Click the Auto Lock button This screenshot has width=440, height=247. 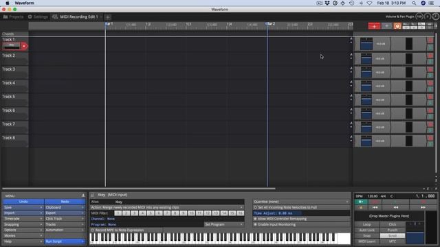pos(366,231)
